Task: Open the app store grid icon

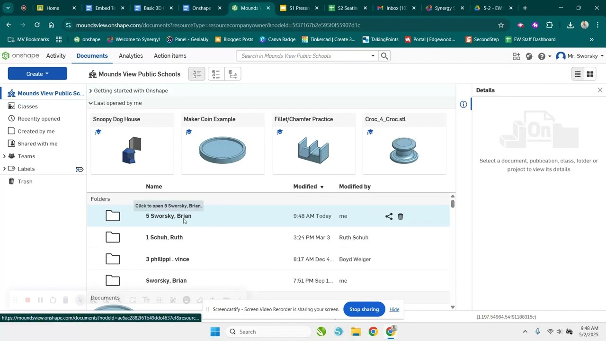Action: [x=517, y=56]
